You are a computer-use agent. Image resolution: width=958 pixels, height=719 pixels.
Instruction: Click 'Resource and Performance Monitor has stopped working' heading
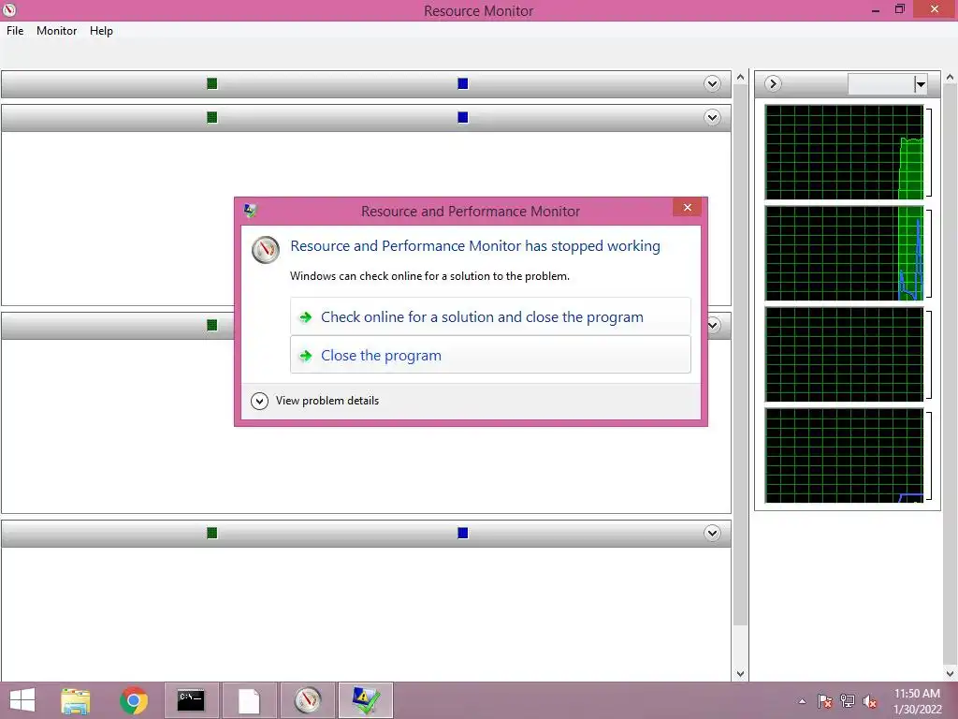474,246
